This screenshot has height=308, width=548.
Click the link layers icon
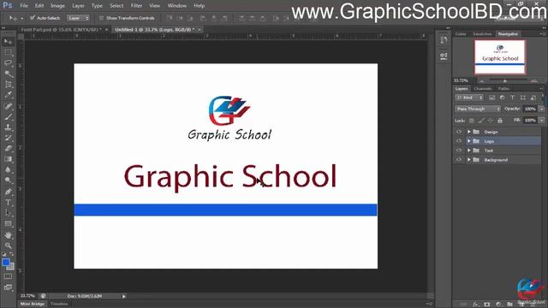coord(464,305)
